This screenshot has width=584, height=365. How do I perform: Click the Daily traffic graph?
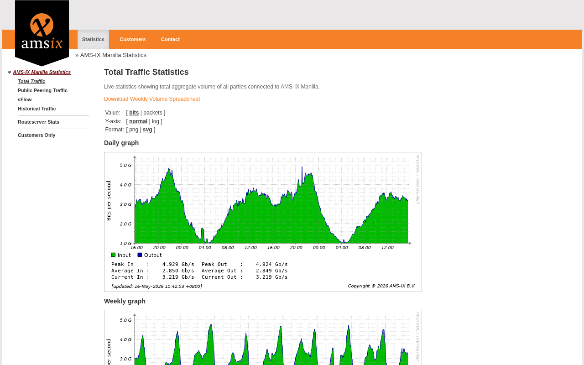tap(263, 222)
